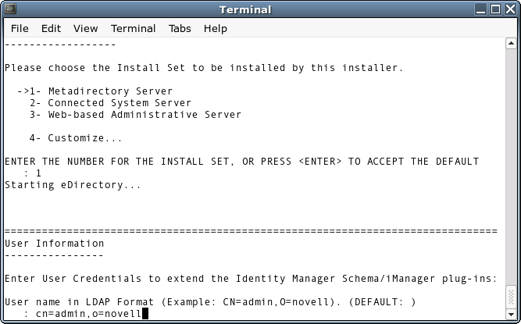
Task: Click the vertical scrollbar trough
Action: click(x=510, y=156)
